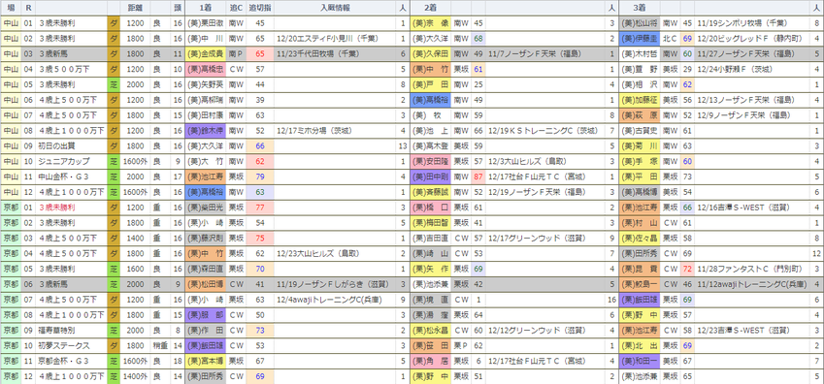Screen dimensions: 824x384
Task: Select trainer cell (栗)藤沢則
Action: pyautogui.click(x=206, y=238)
